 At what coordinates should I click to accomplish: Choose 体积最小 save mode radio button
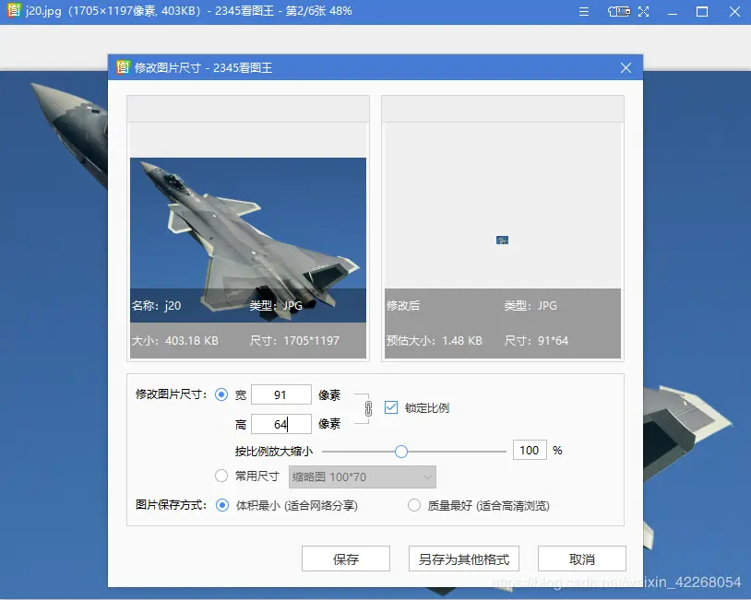point(222,505)
